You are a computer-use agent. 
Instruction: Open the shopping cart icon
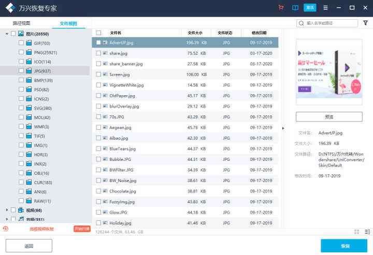click(x=281, y=8)
